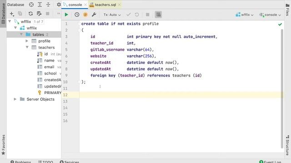291x163 pixels.
Task: Collapse the tables folder
Action: tap(21, 34)
